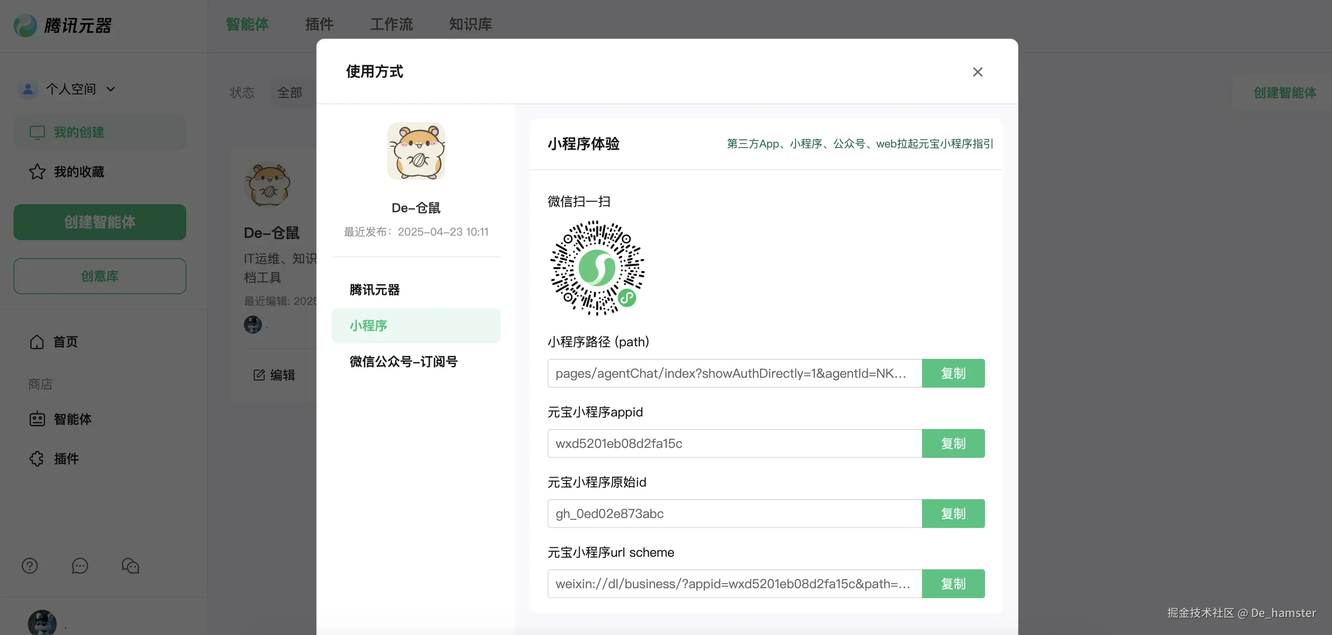This screenshot has width=1332, height=635.
Task: Copy the 元宝小程序url scheme value
Action: (x=953, y=584)
